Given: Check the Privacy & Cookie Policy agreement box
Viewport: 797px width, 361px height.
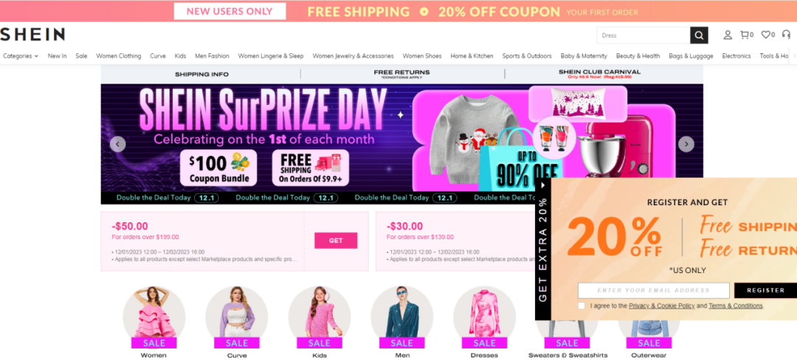Looking at the screenshot, I should [x=582, y=306].
